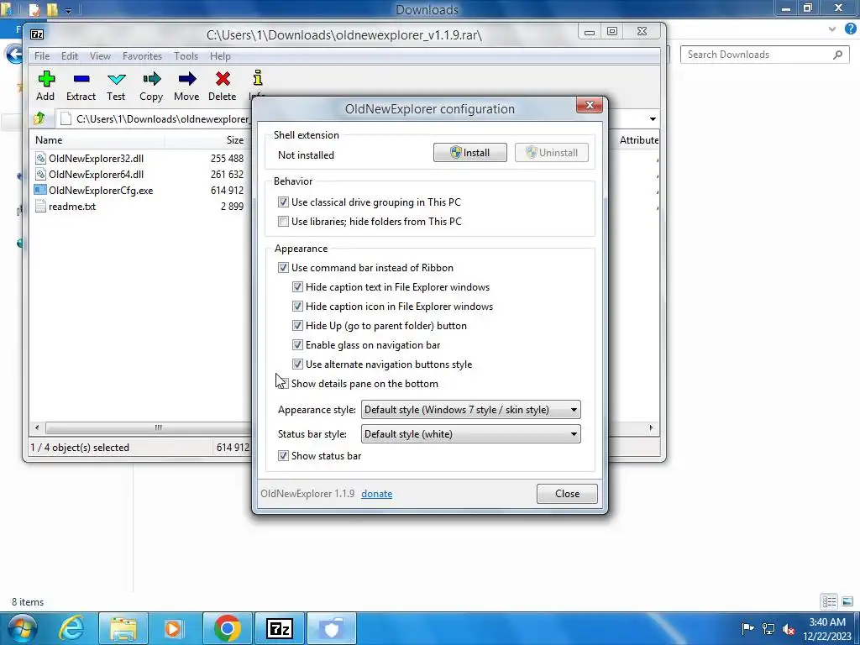Toggle classical drive grouping in This PC
The width and height of the screenshot is (860, 645).
pyautogui.click(x=283, y=202)
